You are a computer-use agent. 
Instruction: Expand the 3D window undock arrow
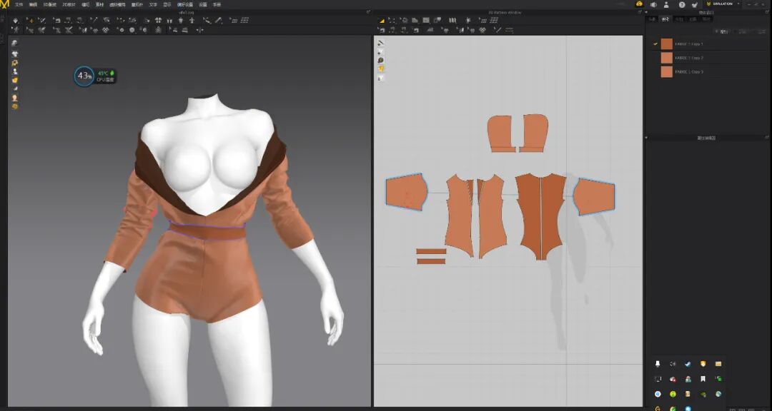[x=368, y=12]
